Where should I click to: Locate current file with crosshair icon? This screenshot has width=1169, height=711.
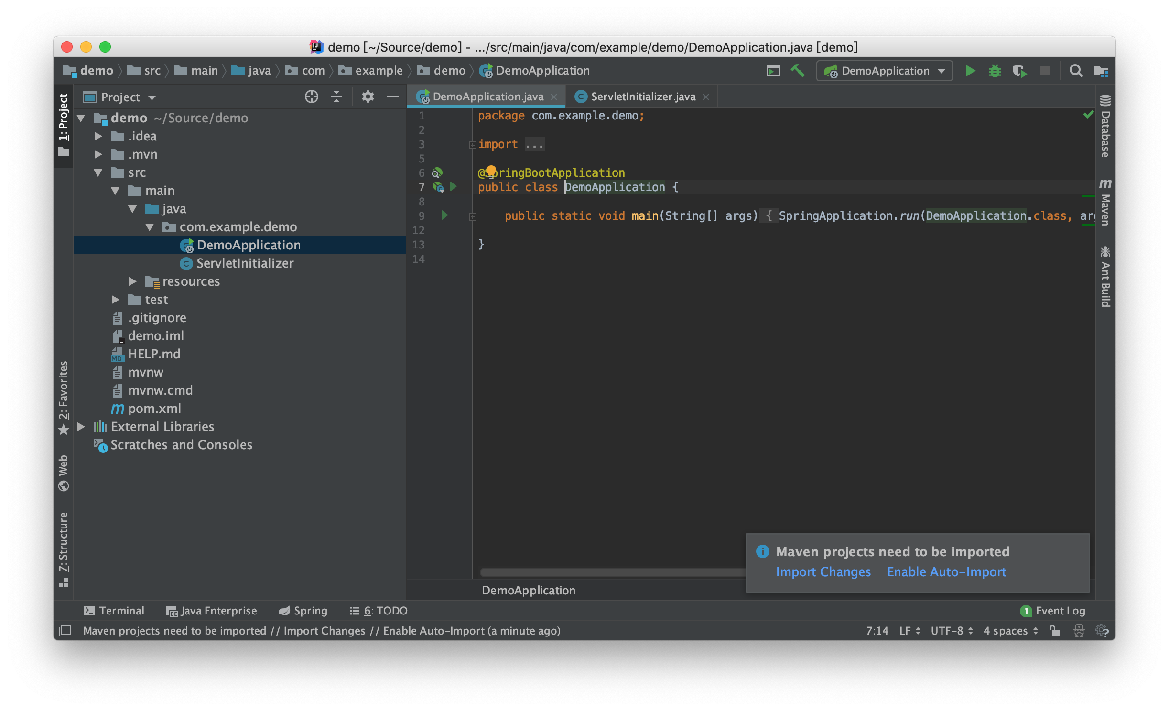[x=311, y=97]
